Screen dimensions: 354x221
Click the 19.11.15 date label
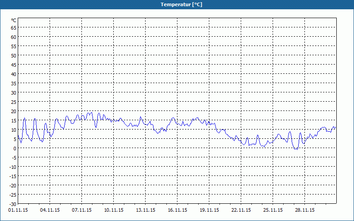click(x=209, y=210)
